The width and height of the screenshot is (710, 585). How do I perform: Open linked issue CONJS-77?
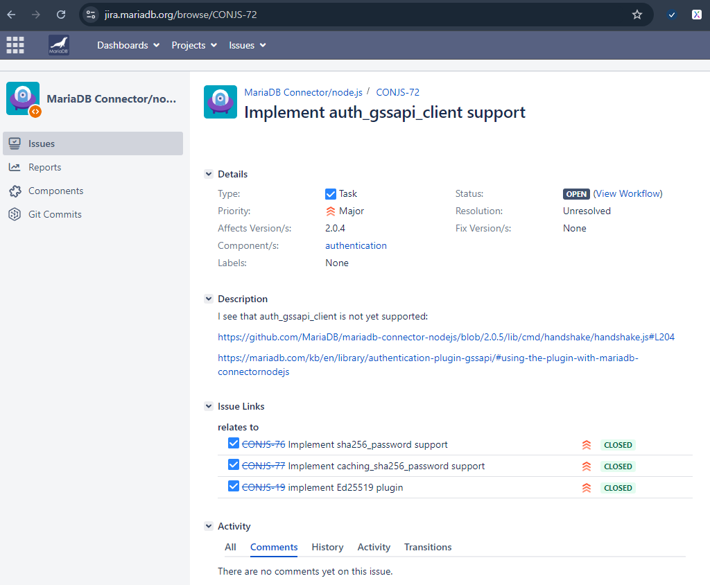pyautogui.click(x=263, y=466)
